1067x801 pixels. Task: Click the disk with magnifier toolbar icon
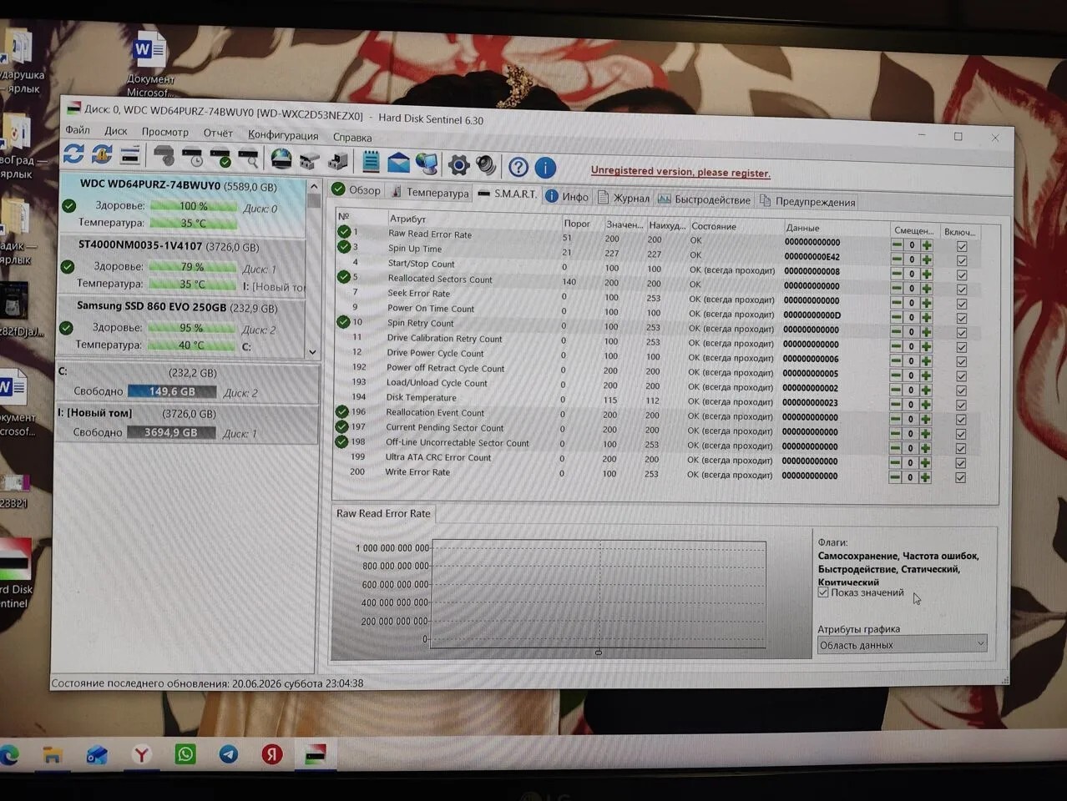(248, 158)
